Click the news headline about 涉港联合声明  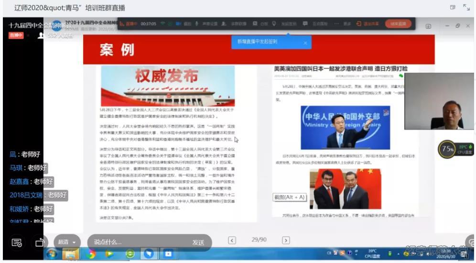click(x=341, y=69)
